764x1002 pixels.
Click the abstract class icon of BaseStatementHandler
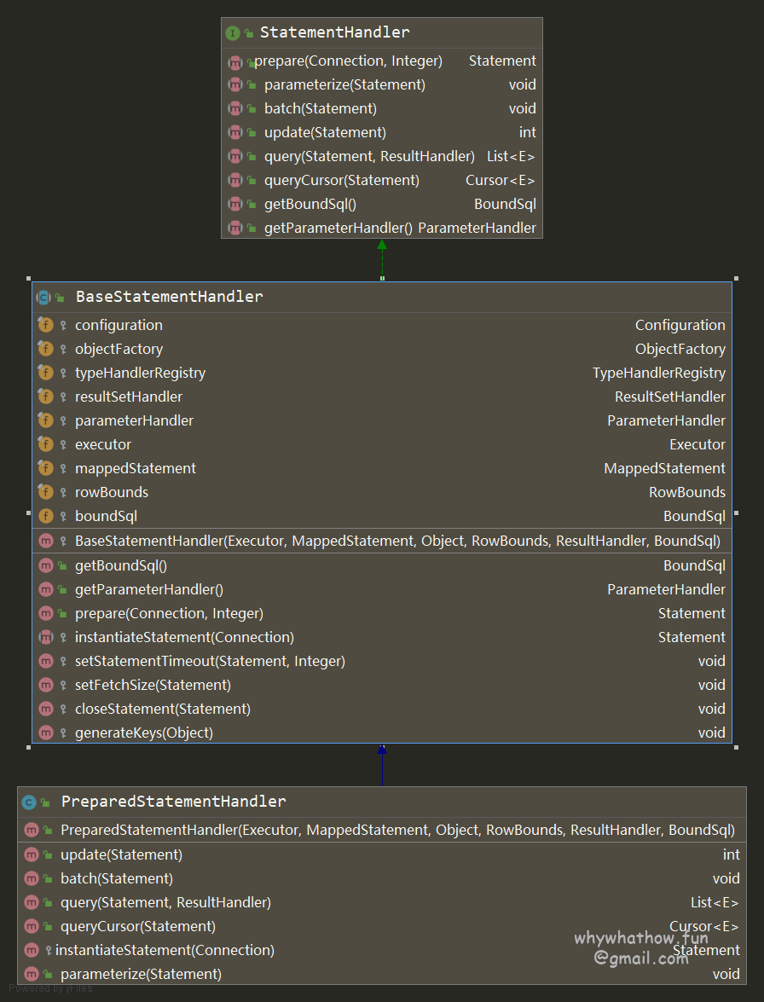(x=43, y=298)
